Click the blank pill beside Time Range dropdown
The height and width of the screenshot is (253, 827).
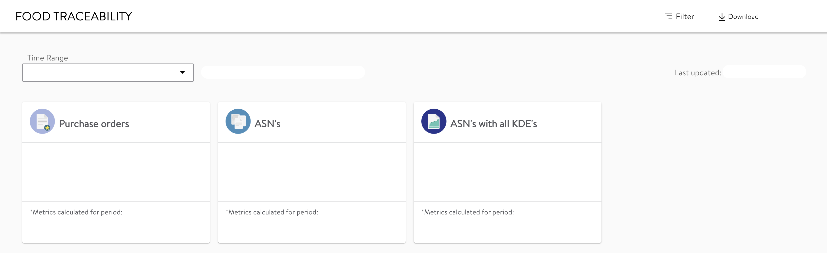tap(283, 73)
